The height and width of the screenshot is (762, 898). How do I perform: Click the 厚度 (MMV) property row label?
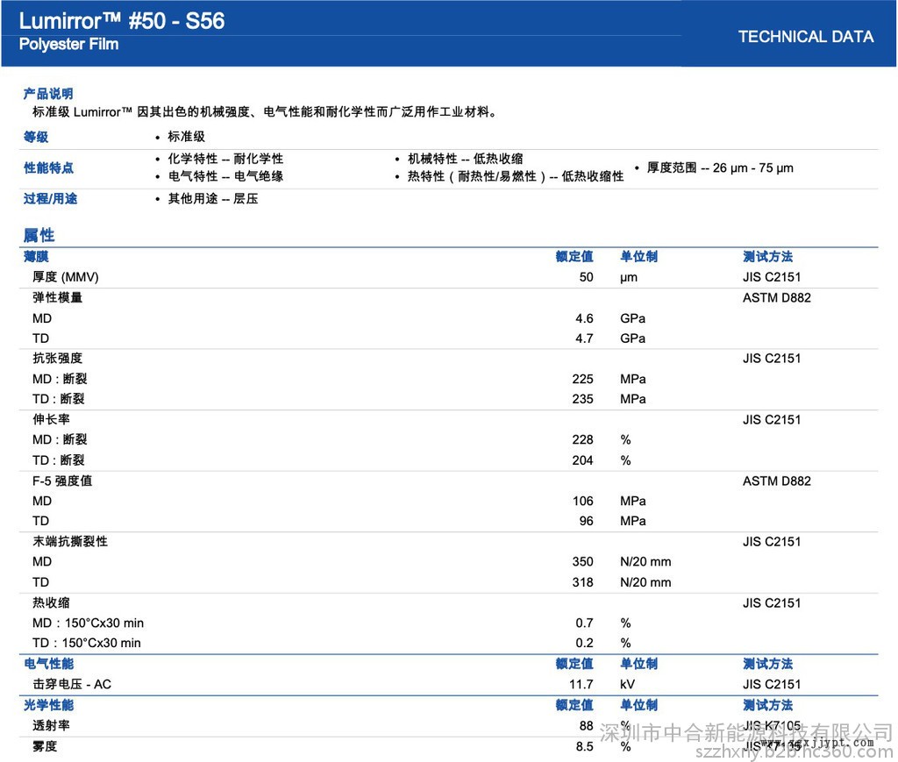pyautogui.click(x=66, y=277)
